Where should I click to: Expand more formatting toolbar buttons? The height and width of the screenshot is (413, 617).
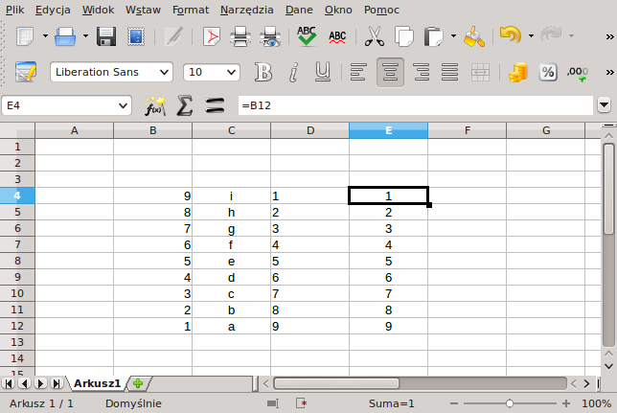pos(609,73)
